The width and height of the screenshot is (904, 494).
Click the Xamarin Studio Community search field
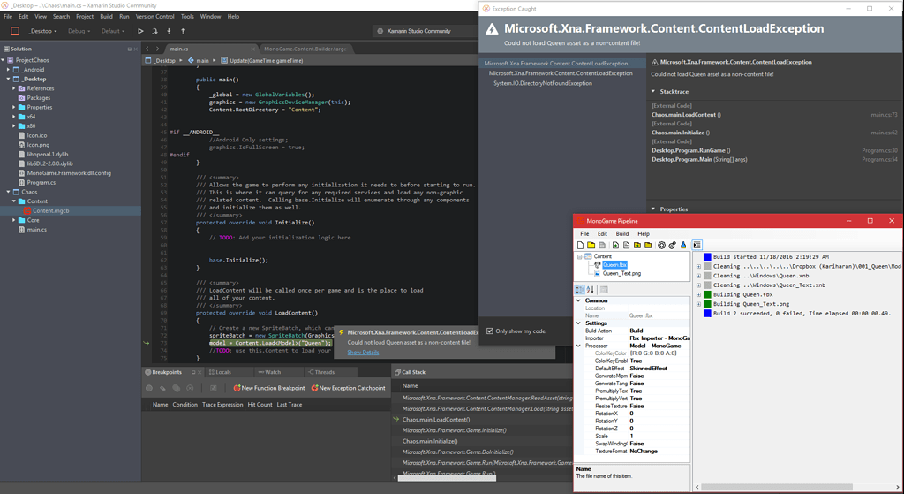tap(418, 31)
